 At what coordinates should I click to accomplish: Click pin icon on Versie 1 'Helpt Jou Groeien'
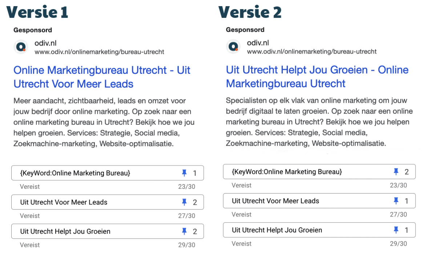(x=184, y=231)
